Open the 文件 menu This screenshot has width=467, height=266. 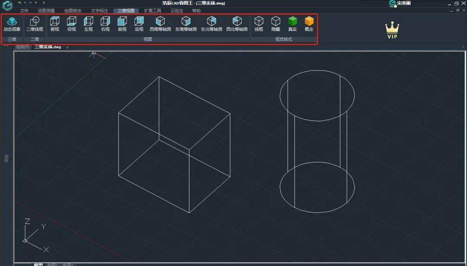(24, 11)
